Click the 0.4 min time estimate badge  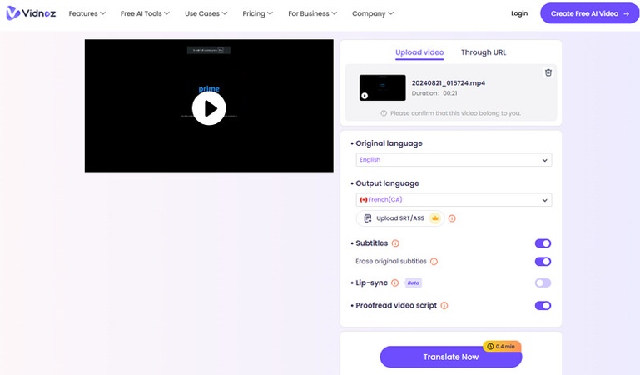pos(502,347)
